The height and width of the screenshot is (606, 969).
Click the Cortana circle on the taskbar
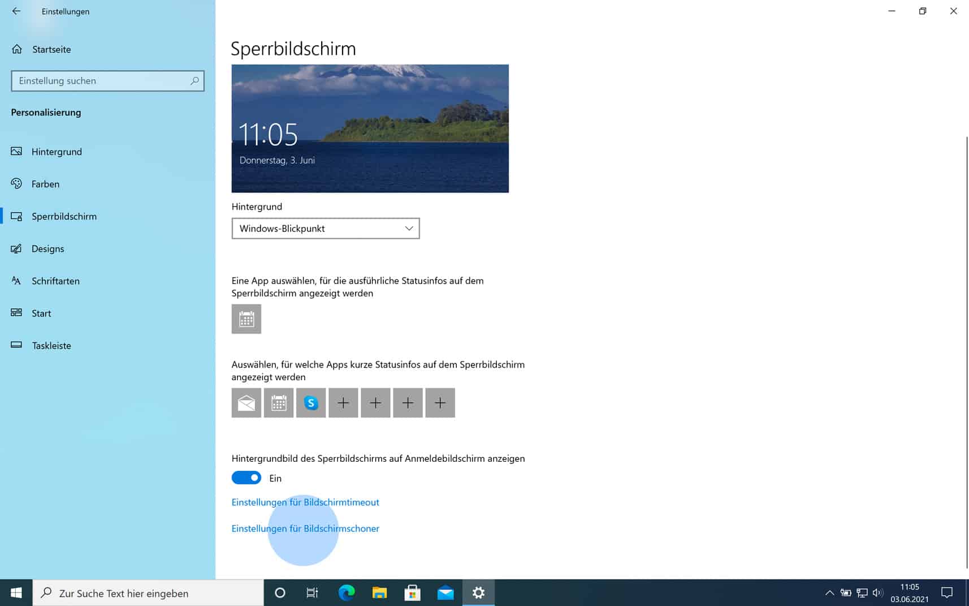(280, 592)
